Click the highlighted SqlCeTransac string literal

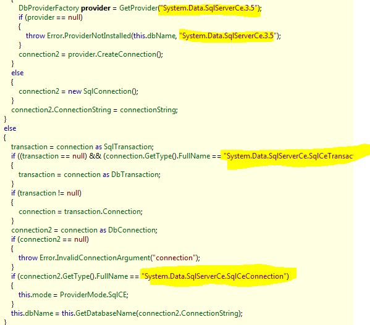[288, 156]
